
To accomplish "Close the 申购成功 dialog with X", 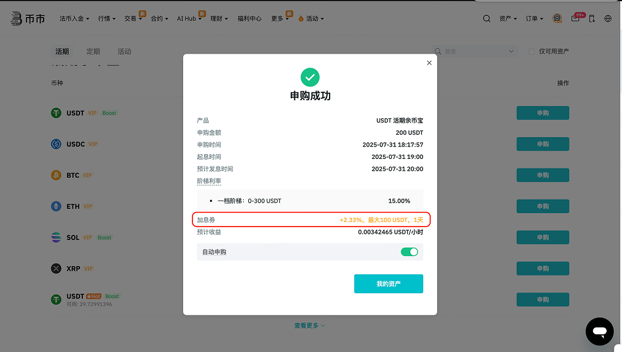I will (x=429, y=63).
